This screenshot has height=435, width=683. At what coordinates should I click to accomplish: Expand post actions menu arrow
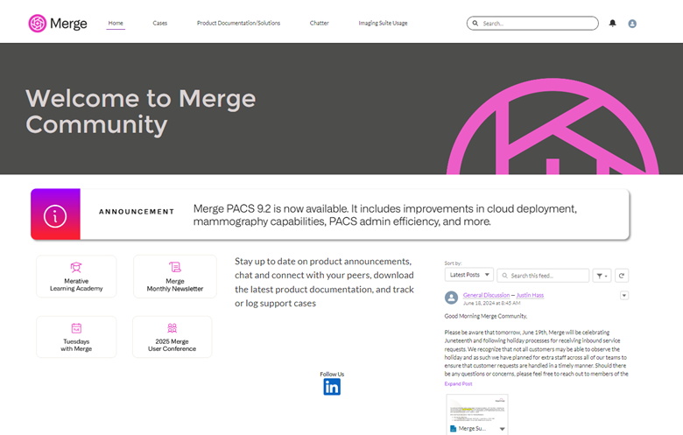pos(624,296)
